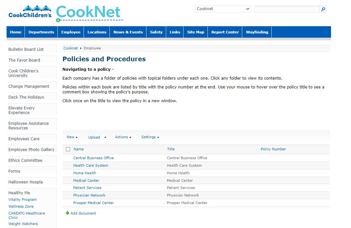Viewport: 351px width, 228px height.
Task: Sort by the Policy Number column header
Action: pyautogui.click(x=273, y=149)
